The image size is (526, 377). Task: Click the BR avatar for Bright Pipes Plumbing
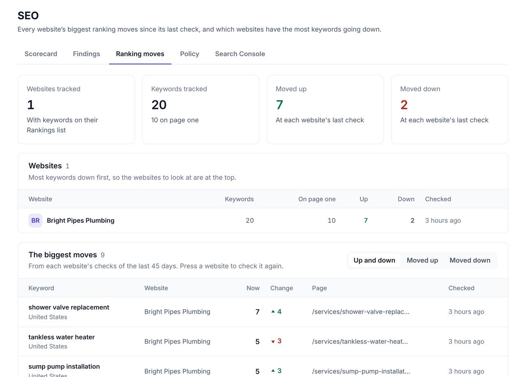[x=35, y=220]
